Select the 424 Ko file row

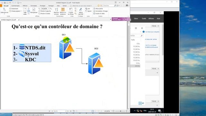[135, 66]
